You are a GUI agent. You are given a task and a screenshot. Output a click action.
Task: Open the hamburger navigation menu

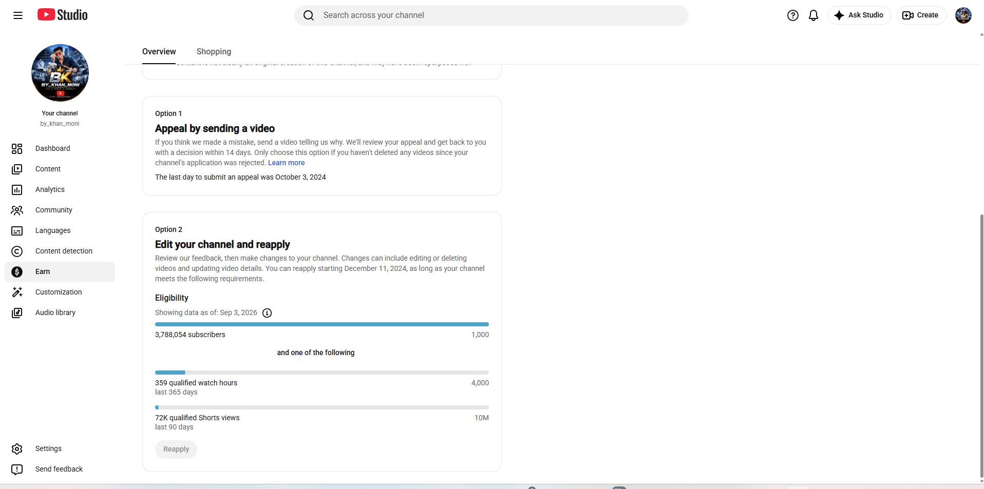(18, 15)
